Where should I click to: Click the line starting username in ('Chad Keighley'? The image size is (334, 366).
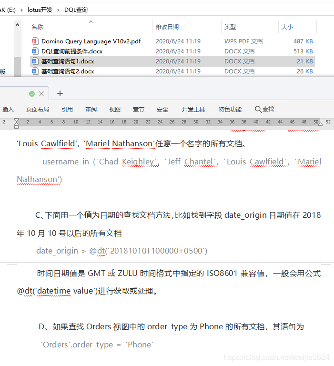pos(182,162)
